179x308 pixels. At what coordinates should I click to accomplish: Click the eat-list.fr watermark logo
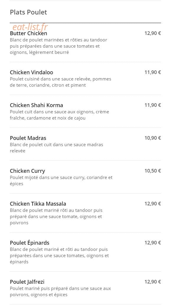[x=30, y=27]
